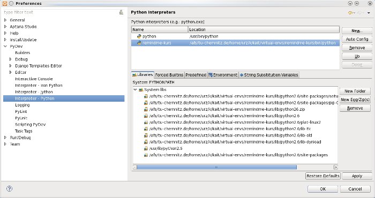Select Interactive Console preferences

click(x=34, y=79)
